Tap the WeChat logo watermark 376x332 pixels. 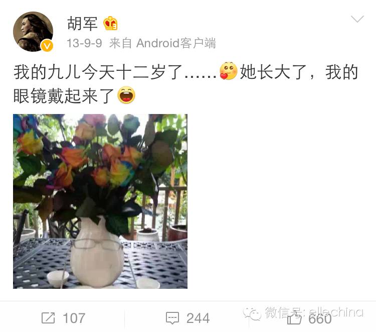(252, 313)
